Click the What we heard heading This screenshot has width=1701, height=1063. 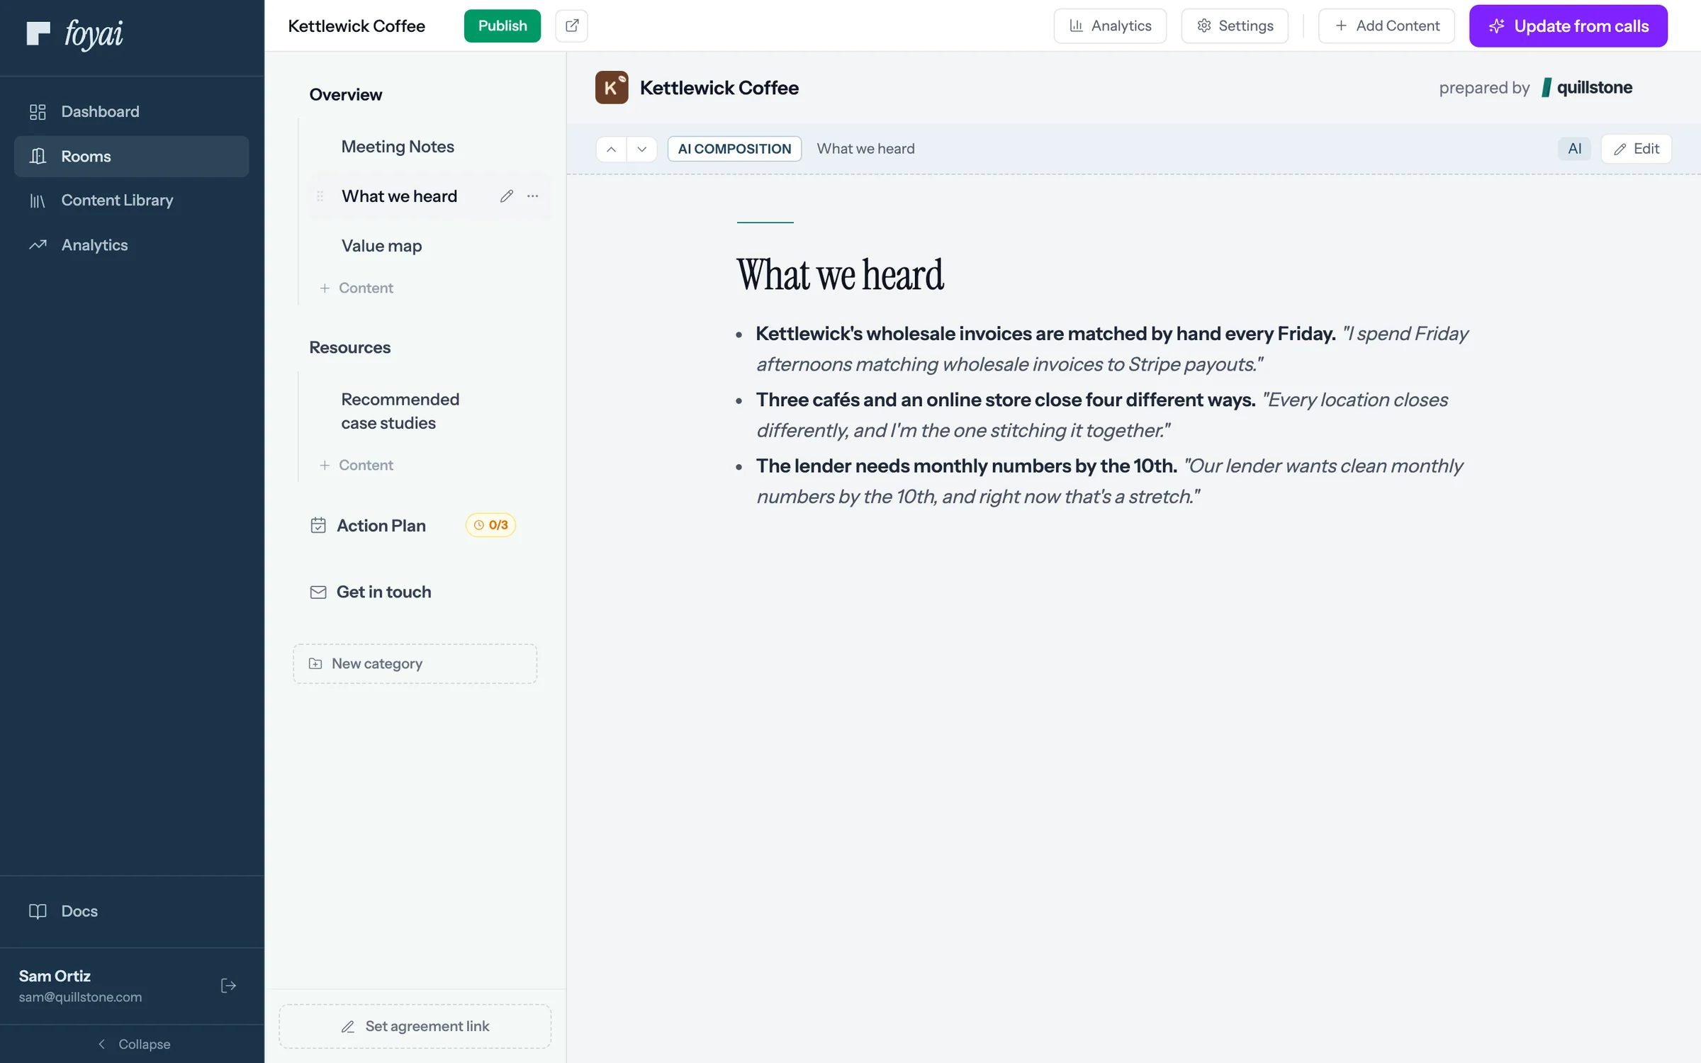pyautogui.click(x=840, y=276)
